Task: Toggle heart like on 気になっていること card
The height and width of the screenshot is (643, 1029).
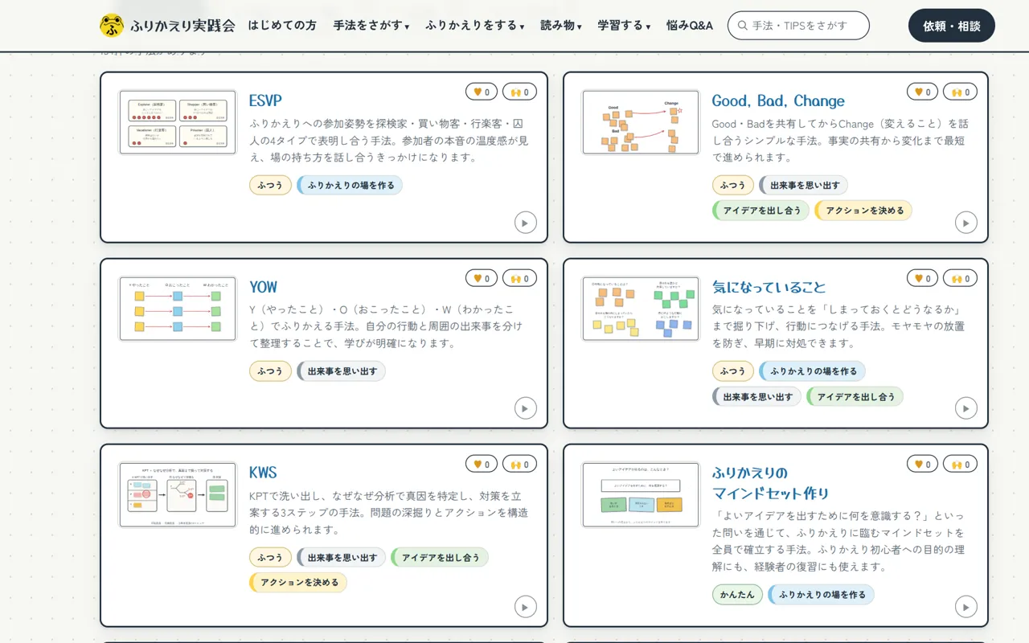Action: pos(923,278)
